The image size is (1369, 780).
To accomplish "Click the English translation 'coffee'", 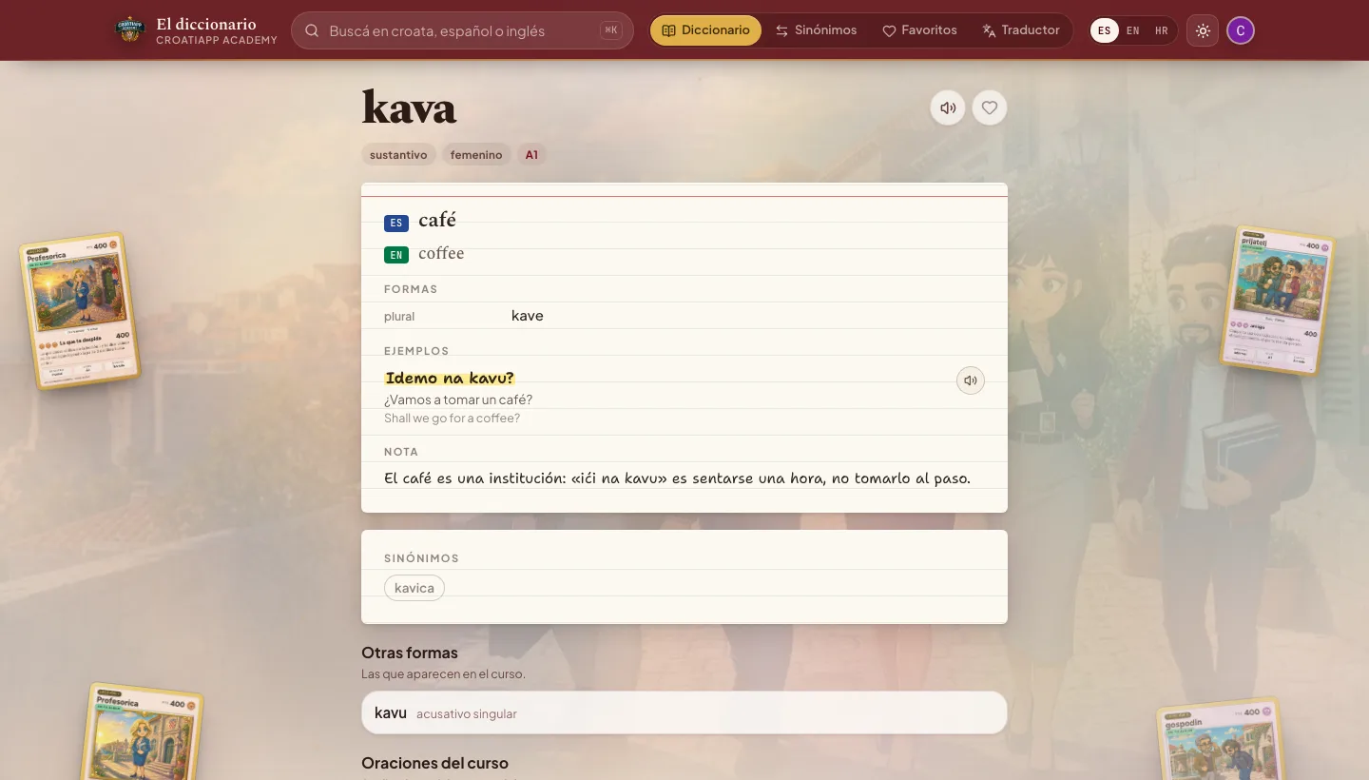I will tap(441, 253).
